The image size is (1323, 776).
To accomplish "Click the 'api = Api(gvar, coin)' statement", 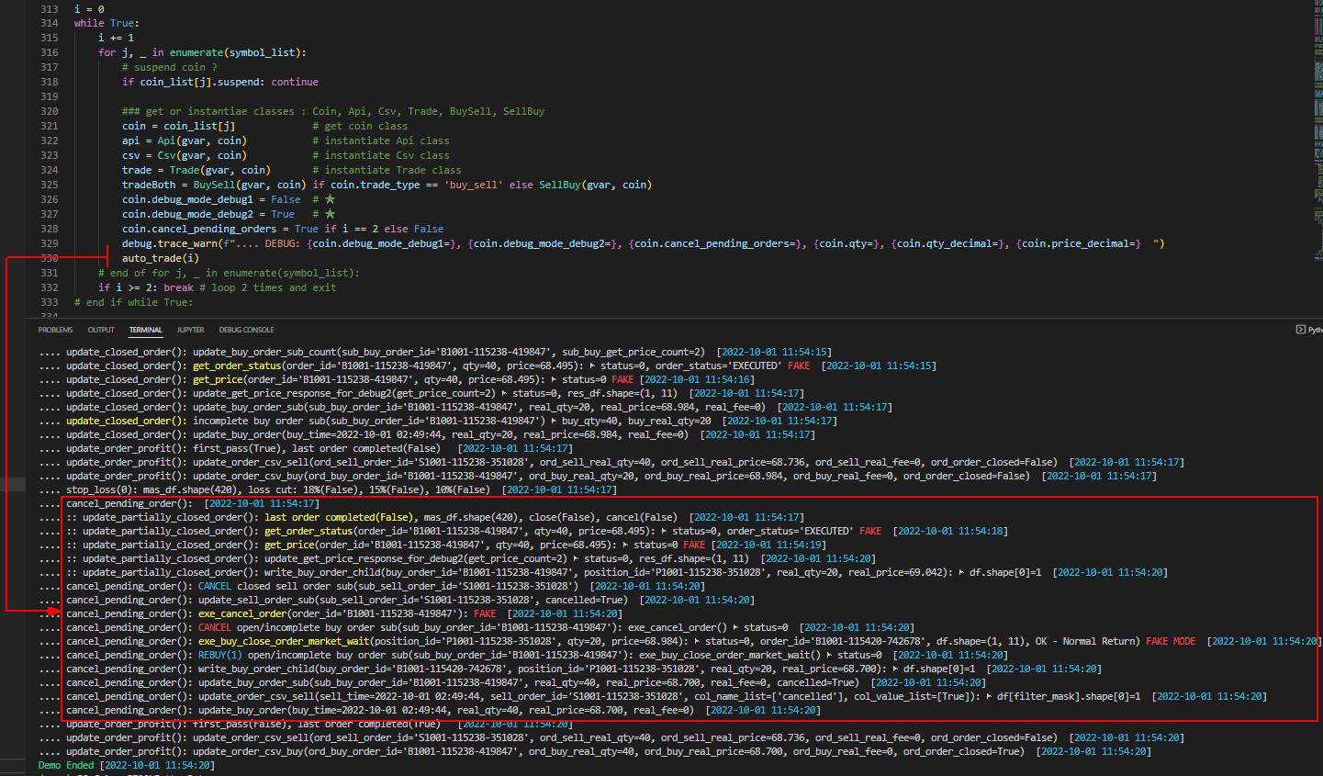I will pos(184,141).
